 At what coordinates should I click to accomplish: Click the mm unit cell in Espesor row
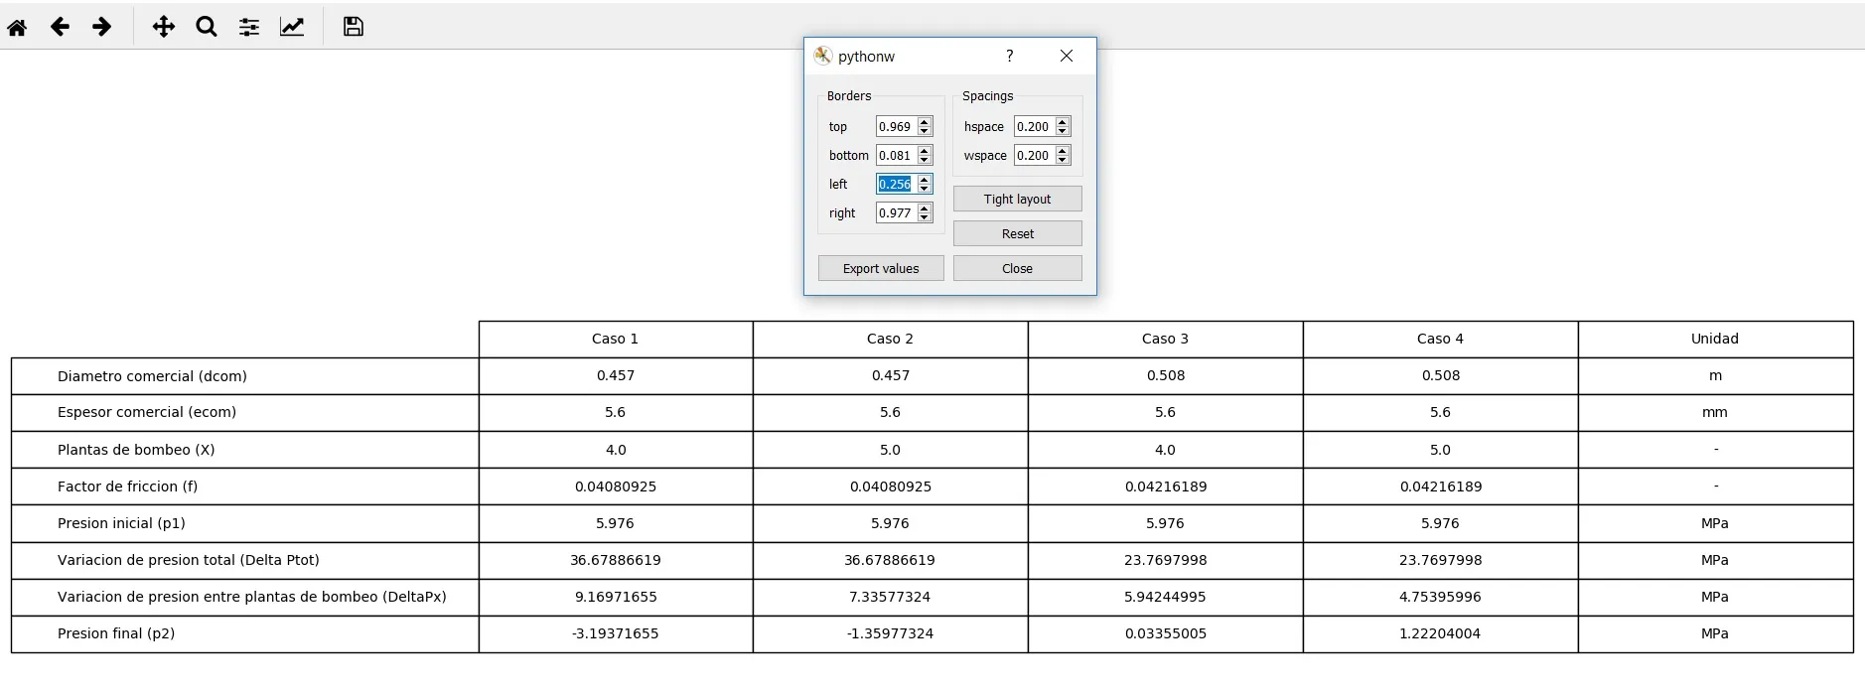click(1716, 412)
